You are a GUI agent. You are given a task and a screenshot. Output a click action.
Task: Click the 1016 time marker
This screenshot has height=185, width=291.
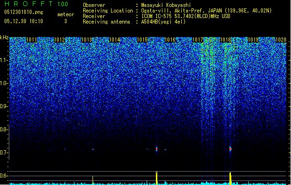[170, 40]
